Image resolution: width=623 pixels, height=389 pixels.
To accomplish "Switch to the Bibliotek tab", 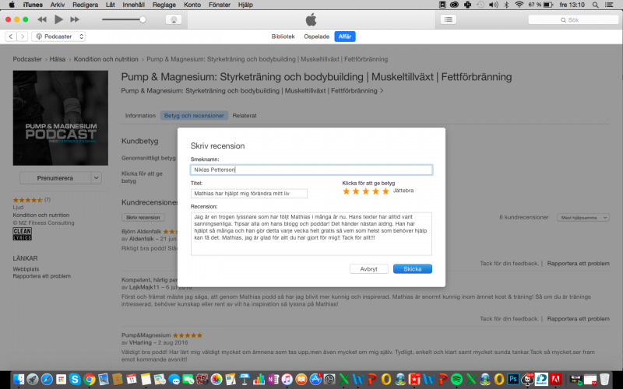I will pyautogui.click(x=283, y=37).
